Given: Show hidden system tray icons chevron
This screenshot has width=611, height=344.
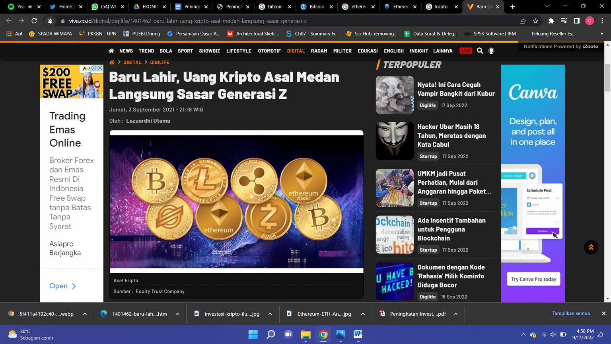Looking at the screenshot, I should point(523,334).
